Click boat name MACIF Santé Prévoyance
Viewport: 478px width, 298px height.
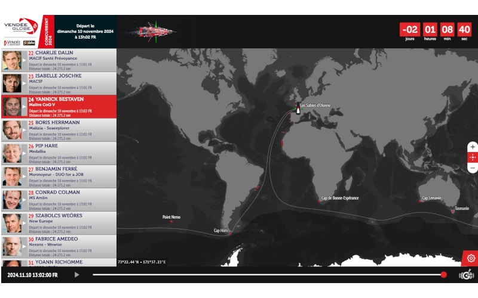[53, 58]
